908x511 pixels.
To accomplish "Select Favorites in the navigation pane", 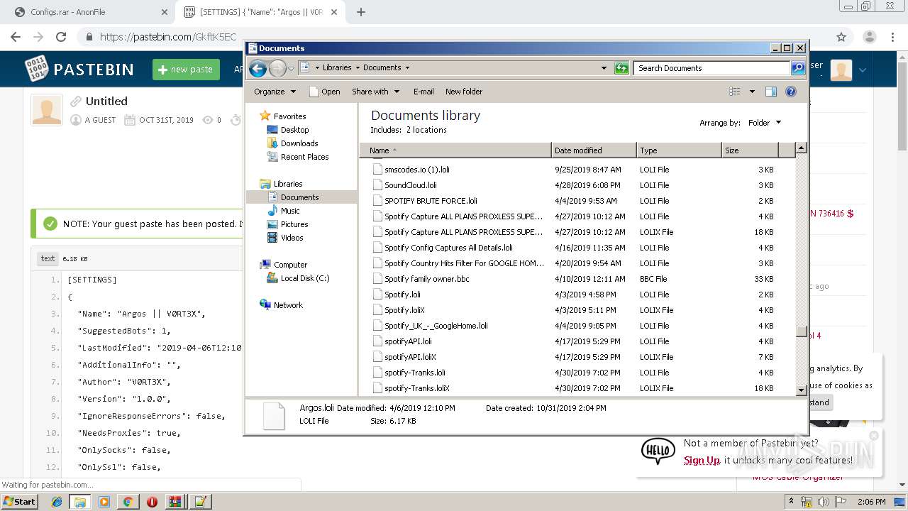I will [289, 116].
